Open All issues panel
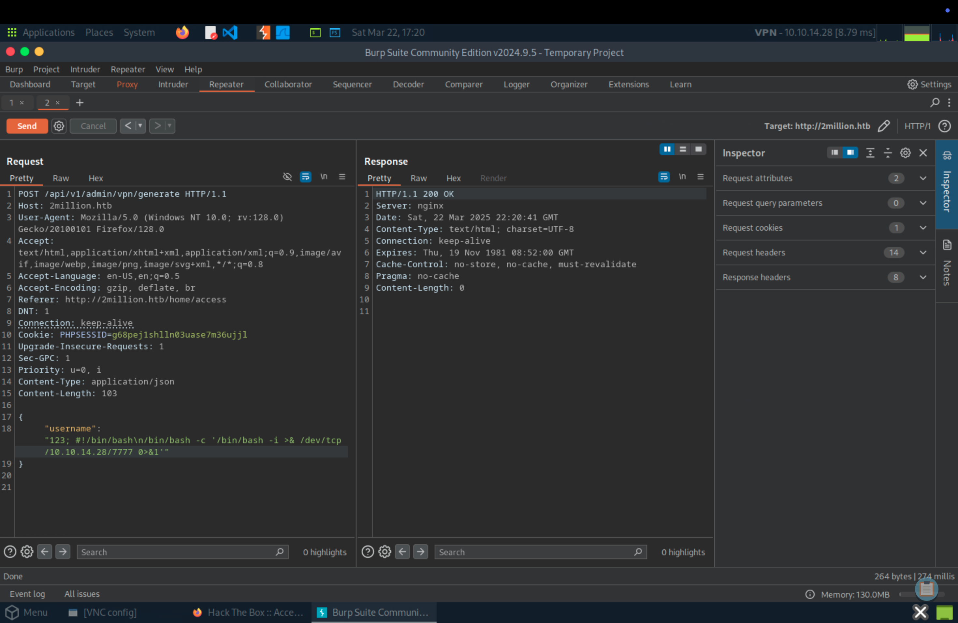This screenshot has height=623, width=958. click(82, 594)
